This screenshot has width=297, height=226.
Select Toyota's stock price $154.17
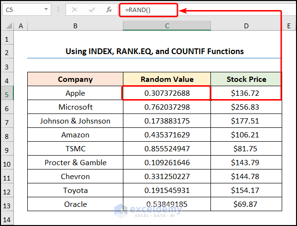click(x=246, y=191)
